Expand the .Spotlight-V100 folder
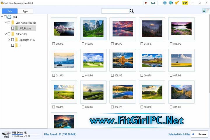The image size is (210, 140). pyautogui.click(x=9, y=40)
